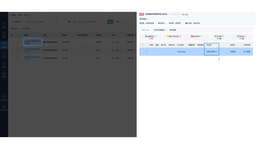Open the column settings list icon in table header
The height and width of the screenshot is (149, 257).
coord(12,35)
